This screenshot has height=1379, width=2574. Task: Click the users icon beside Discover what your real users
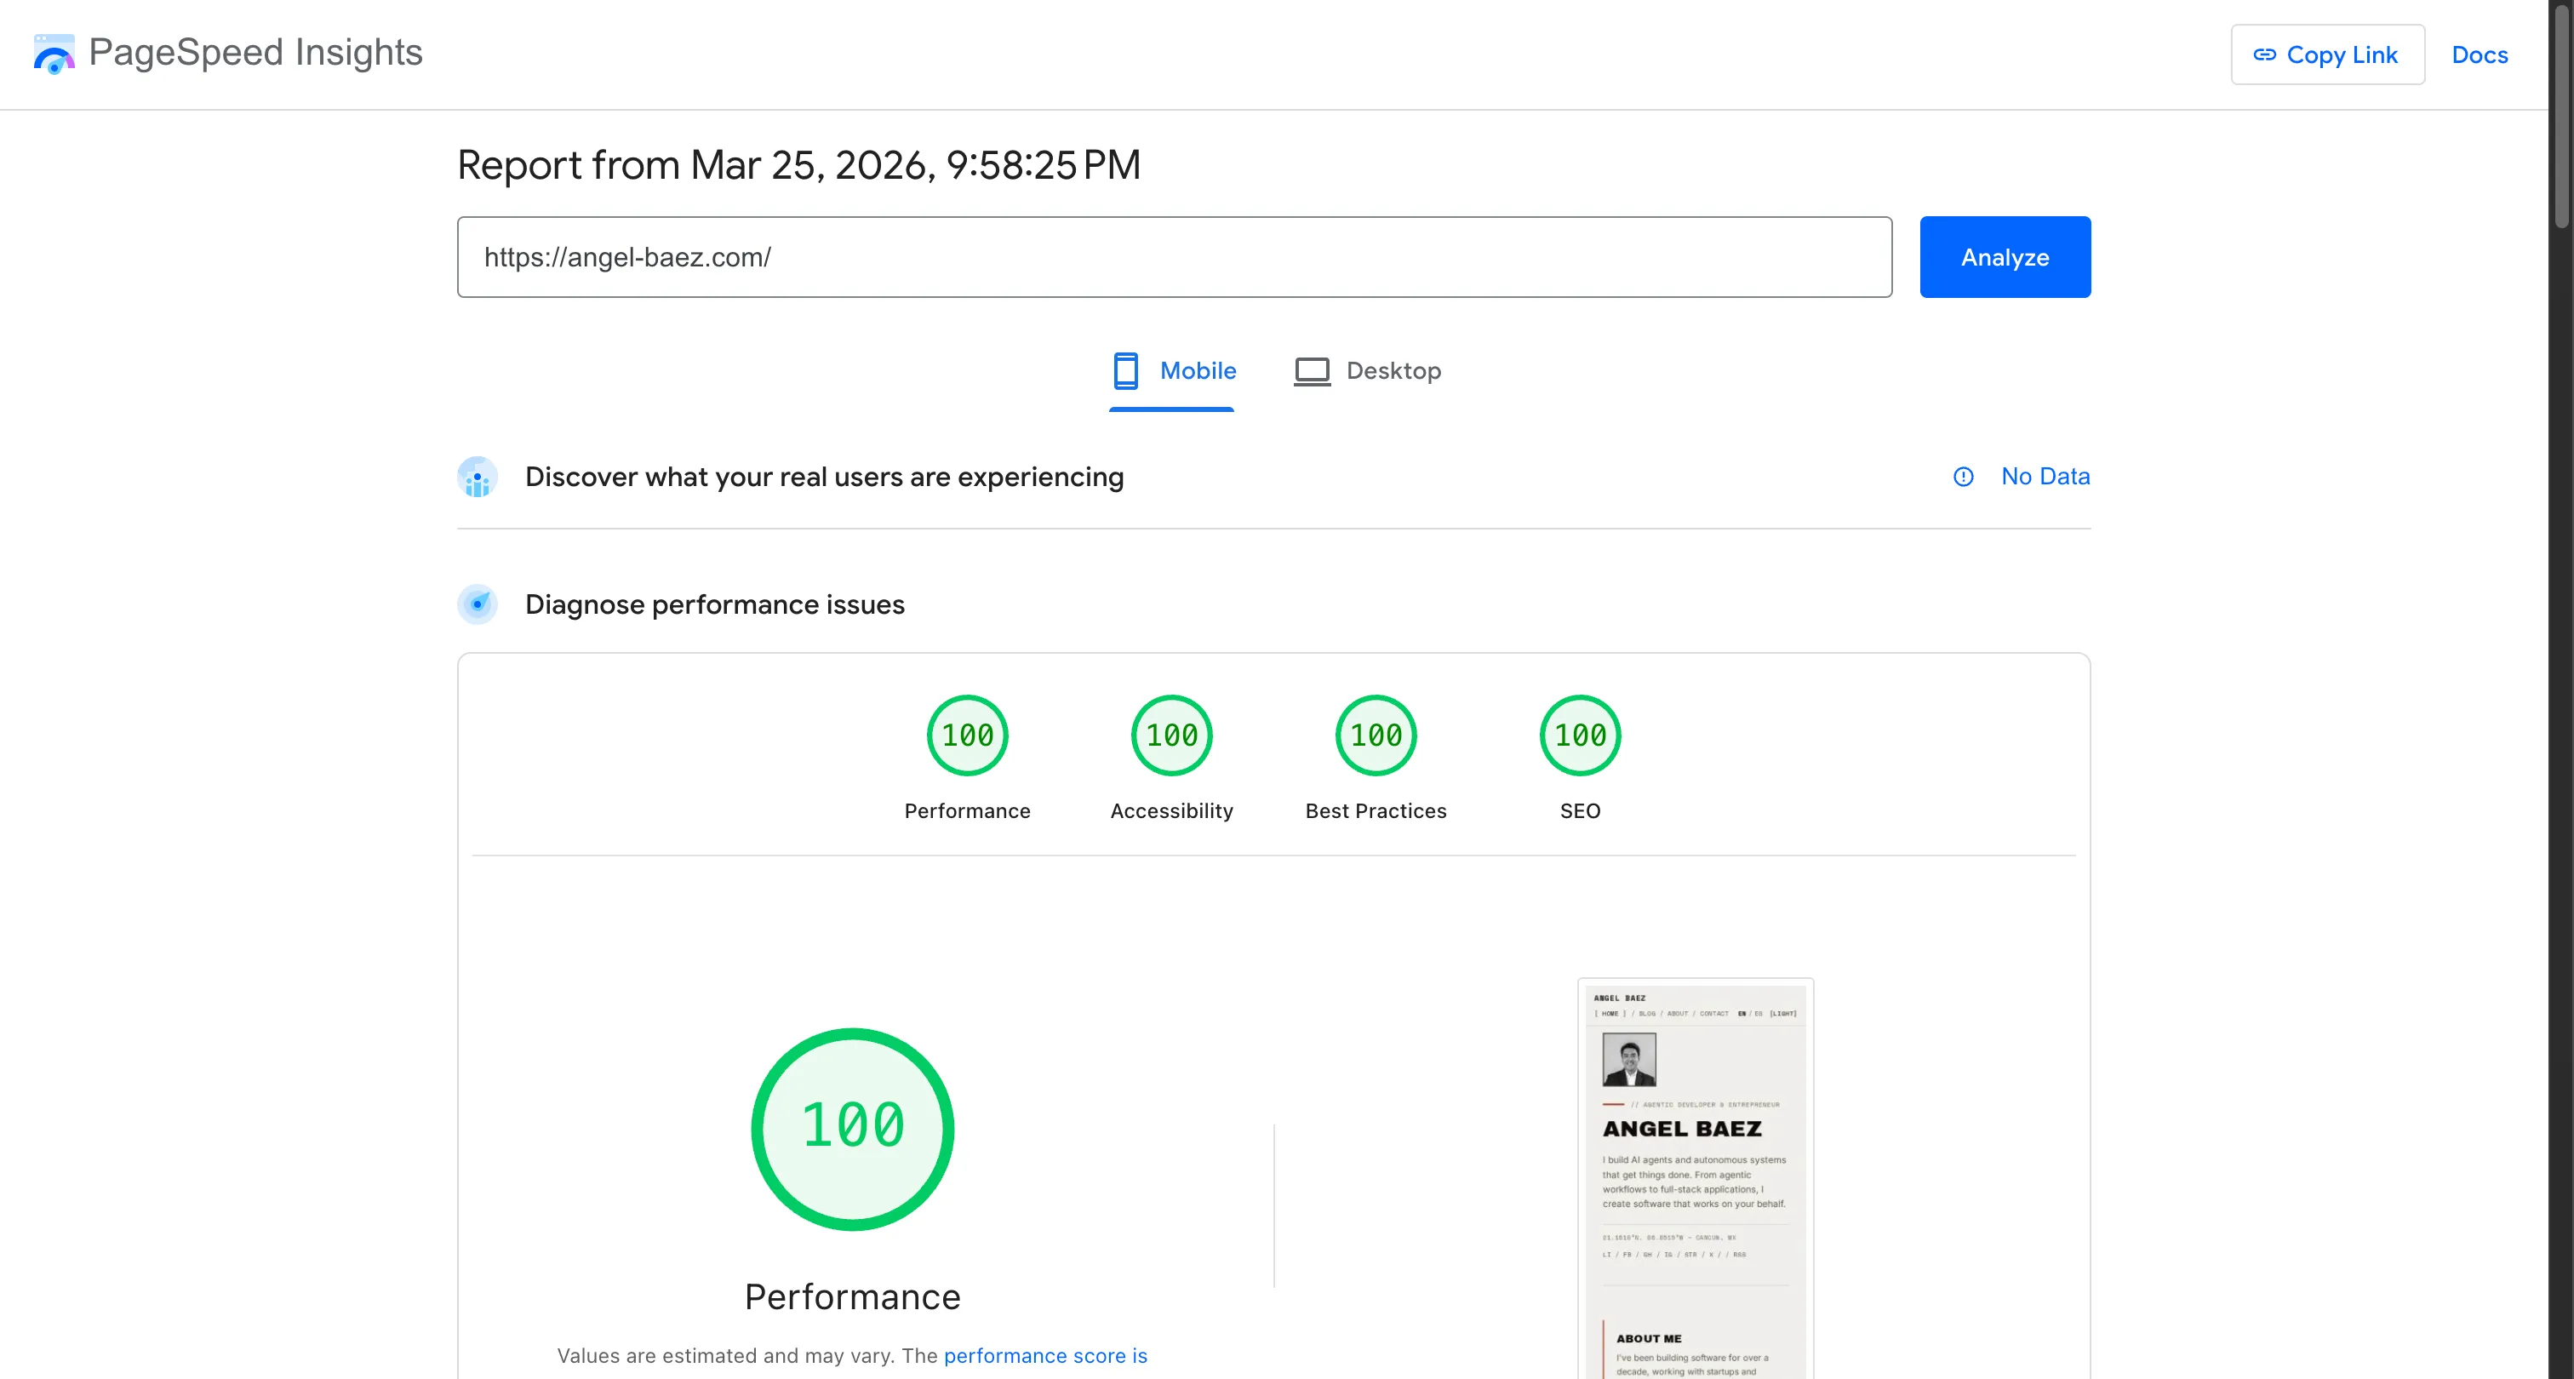click(x=478, y=477)
